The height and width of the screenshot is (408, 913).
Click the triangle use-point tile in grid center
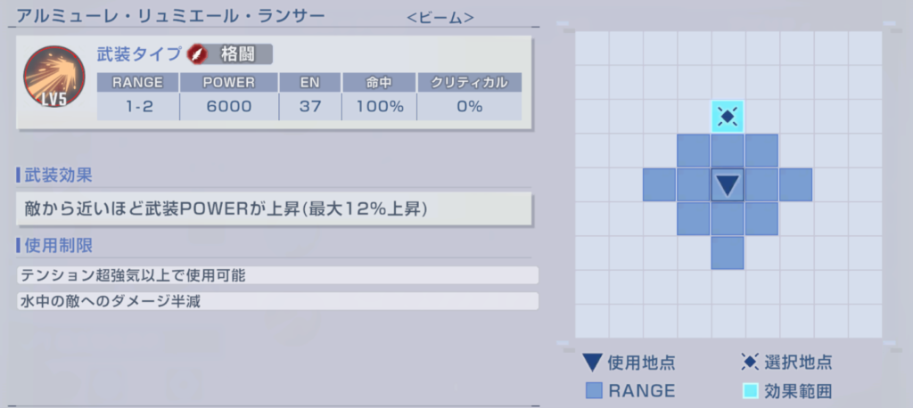[728, 184]
